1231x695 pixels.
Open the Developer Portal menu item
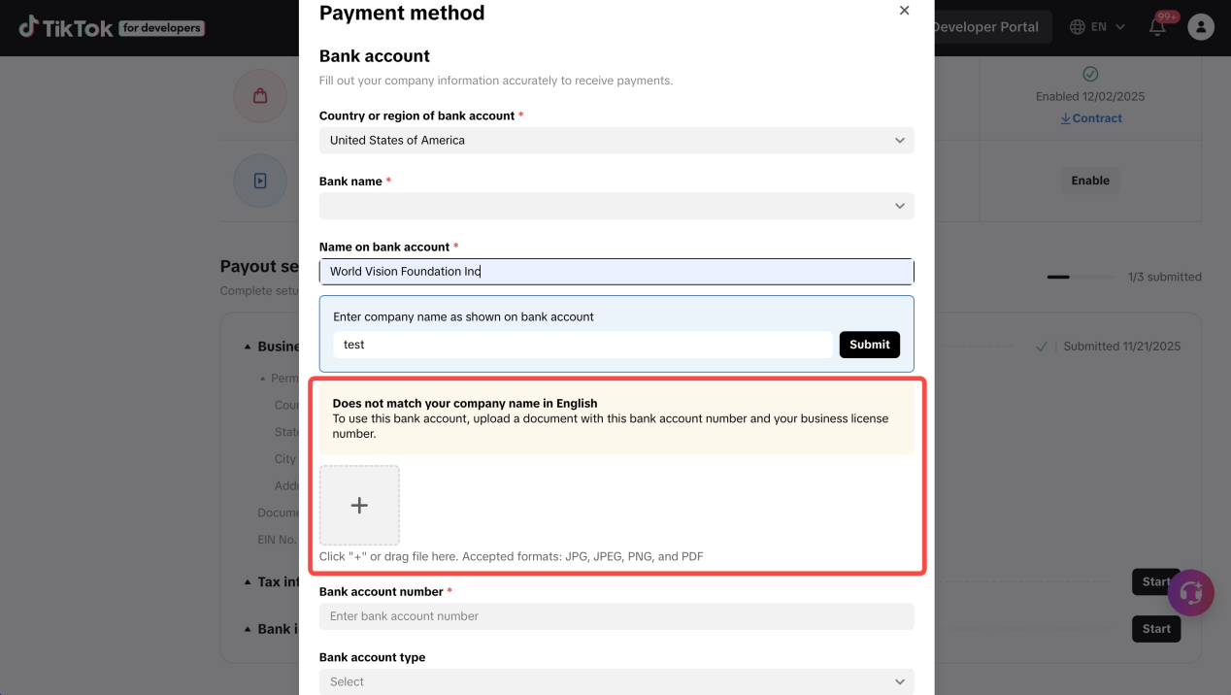(x=984, y=27)
